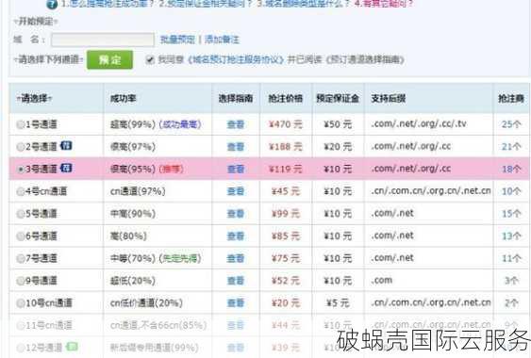Screen dimensions: 531x358
Task: Click the 15个 registrar count link
Action: (511, 214)
